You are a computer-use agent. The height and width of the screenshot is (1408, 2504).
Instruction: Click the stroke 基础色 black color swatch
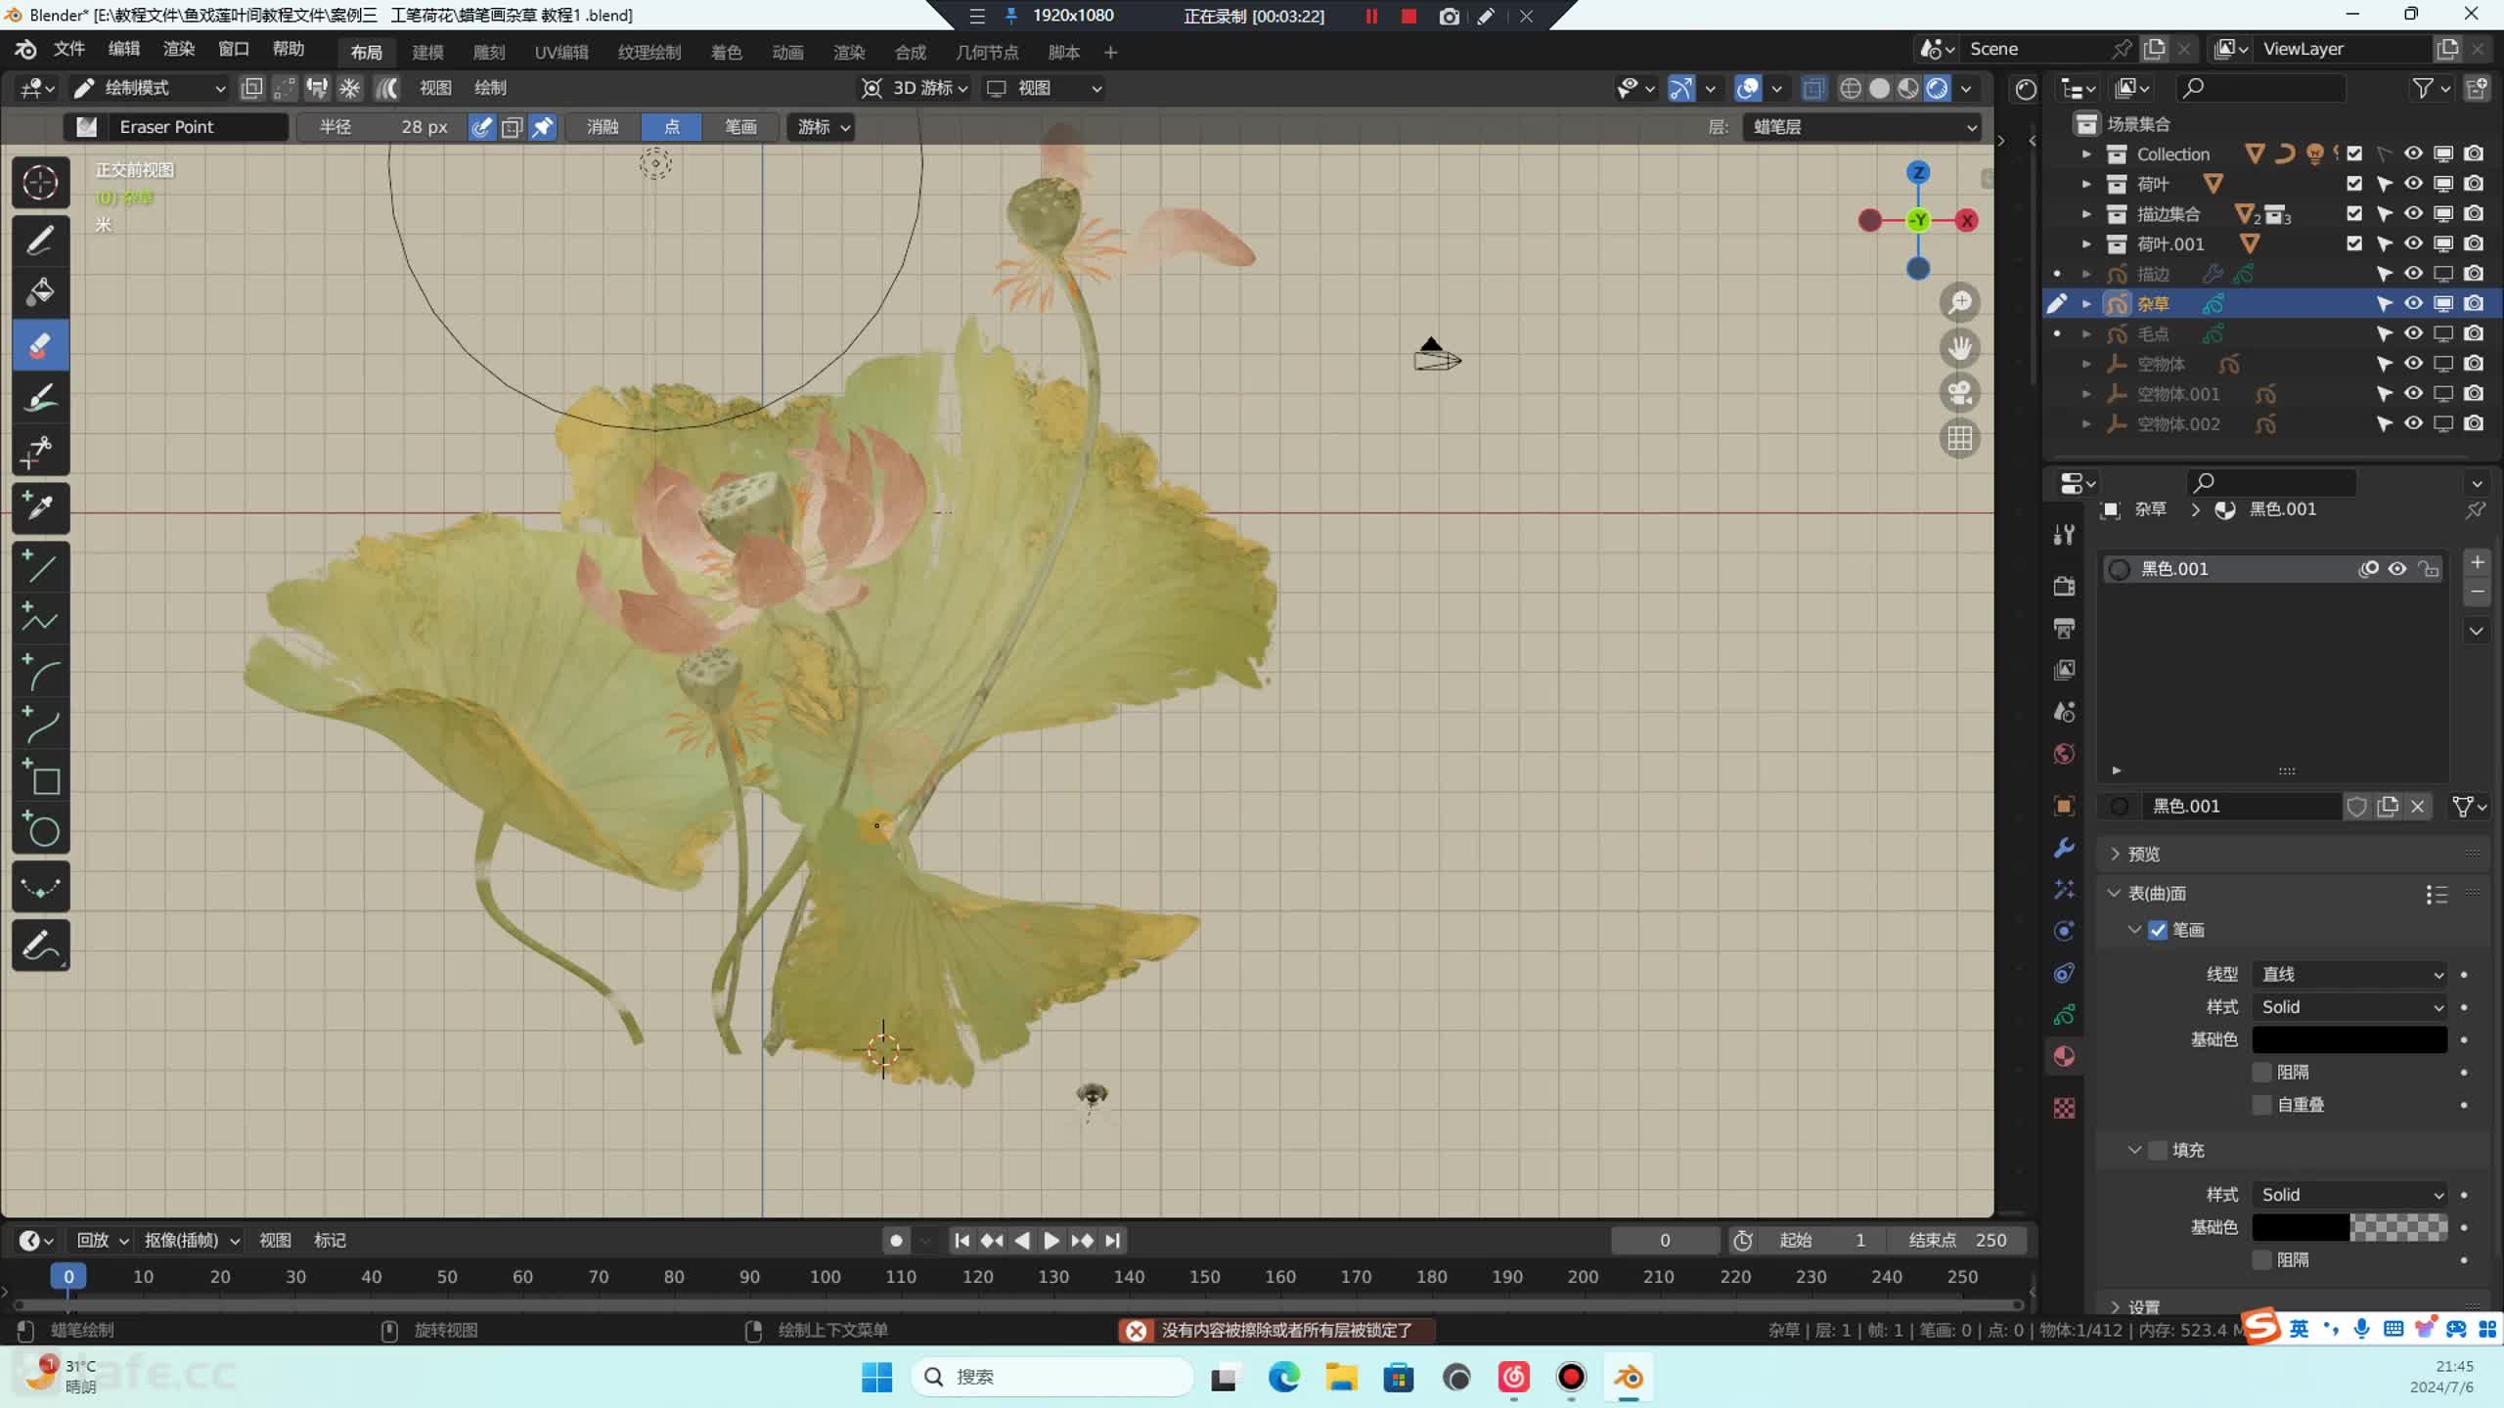(x=2349, y=1039)
